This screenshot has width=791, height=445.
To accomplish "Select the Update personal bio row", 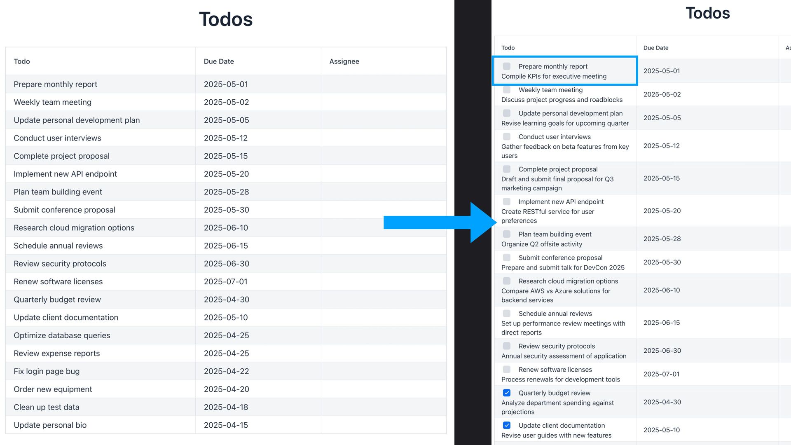I will pyautogui.click(x=226, y=425).
